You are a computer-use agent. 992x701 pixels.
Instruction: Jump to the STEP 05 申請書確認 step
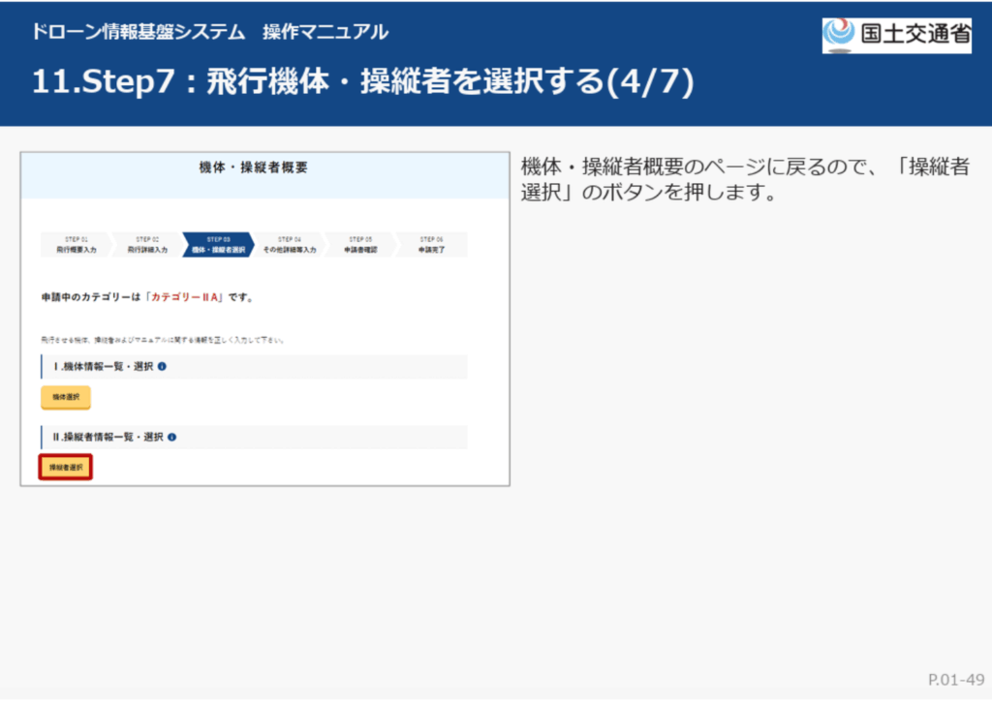[360, 244]
